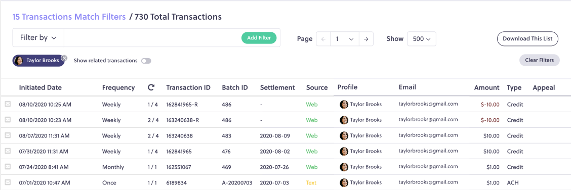This screenshot has height=190, width=571.
Task: Click the ACH type cell
Action: click(x=513, y=183)
